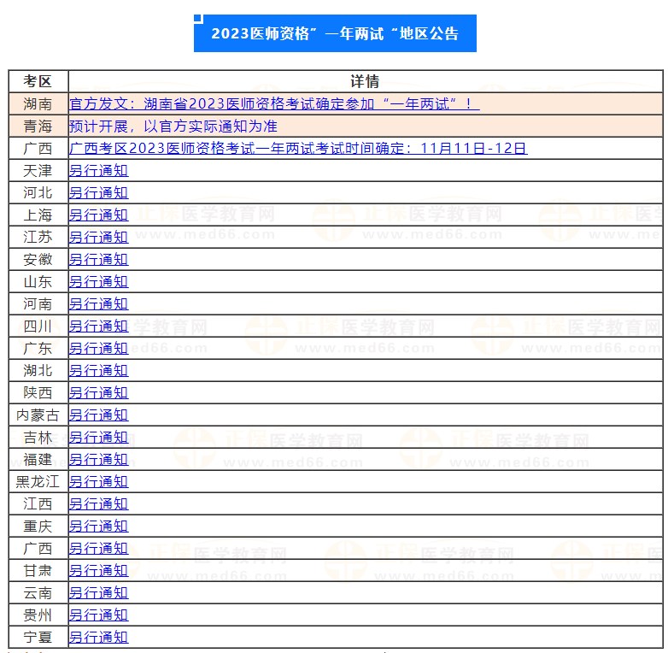
Task: Click the 青海 region cell
Action: 38,126
